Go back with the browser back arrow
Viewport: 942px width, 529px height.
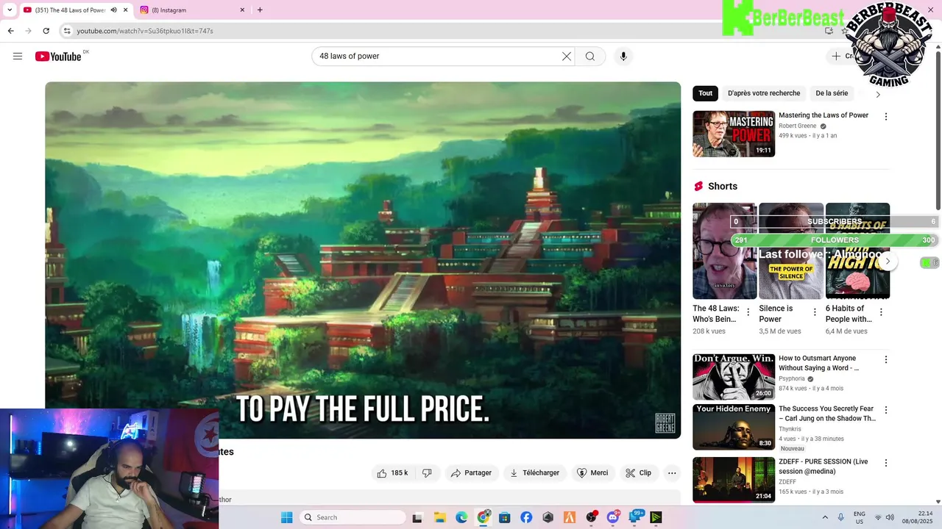coord(11,31)
